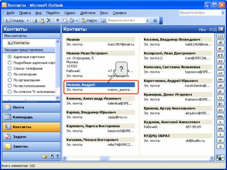Select contact Крюков, Артур Анатольевич

[178, 108]
